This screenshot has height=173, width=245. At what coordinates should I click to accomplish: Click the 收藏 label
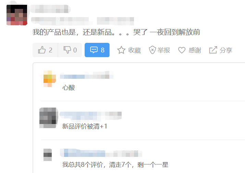pos(135,50)
